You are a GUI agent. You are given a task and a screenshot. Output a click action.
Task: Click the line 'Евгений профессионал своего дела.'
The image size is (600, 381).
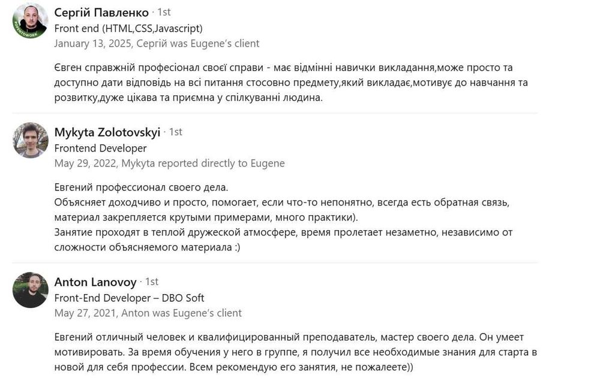[x=141, y=188]
